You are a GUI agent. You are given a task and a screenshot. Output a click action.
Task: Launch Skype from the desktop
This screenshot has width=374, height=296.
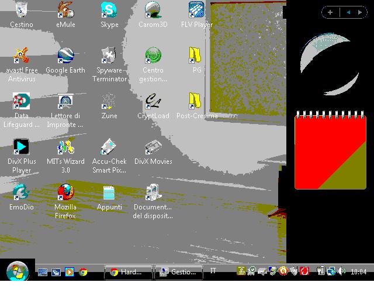click(109, 11)
